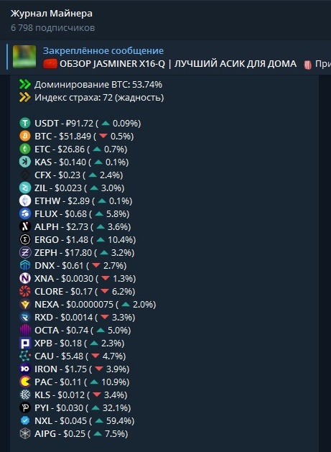Click the red CLORE coin icon

(25, 292)
